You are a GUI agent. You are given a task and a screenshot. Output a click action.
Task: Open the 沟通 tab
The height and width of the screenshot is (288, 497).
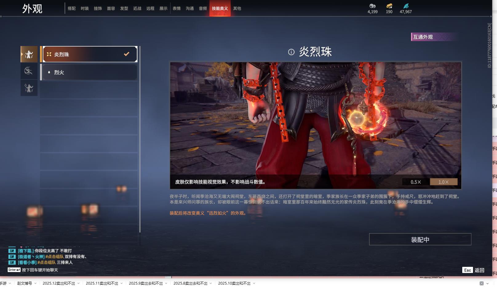190,8
